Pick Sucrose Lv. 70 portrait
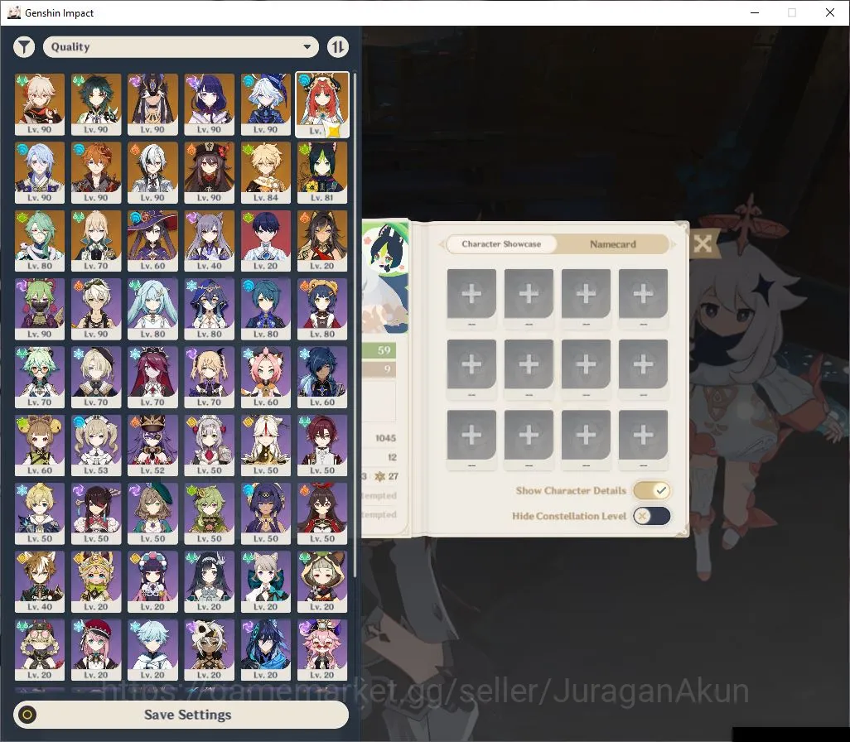 [40, 378]
